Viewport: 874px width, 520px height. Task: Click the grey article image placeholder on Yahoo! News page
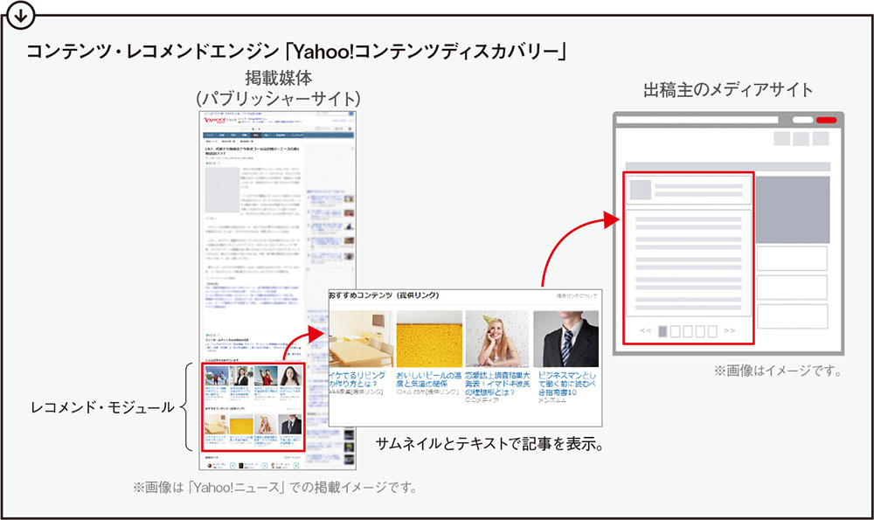tap(222, 190)
